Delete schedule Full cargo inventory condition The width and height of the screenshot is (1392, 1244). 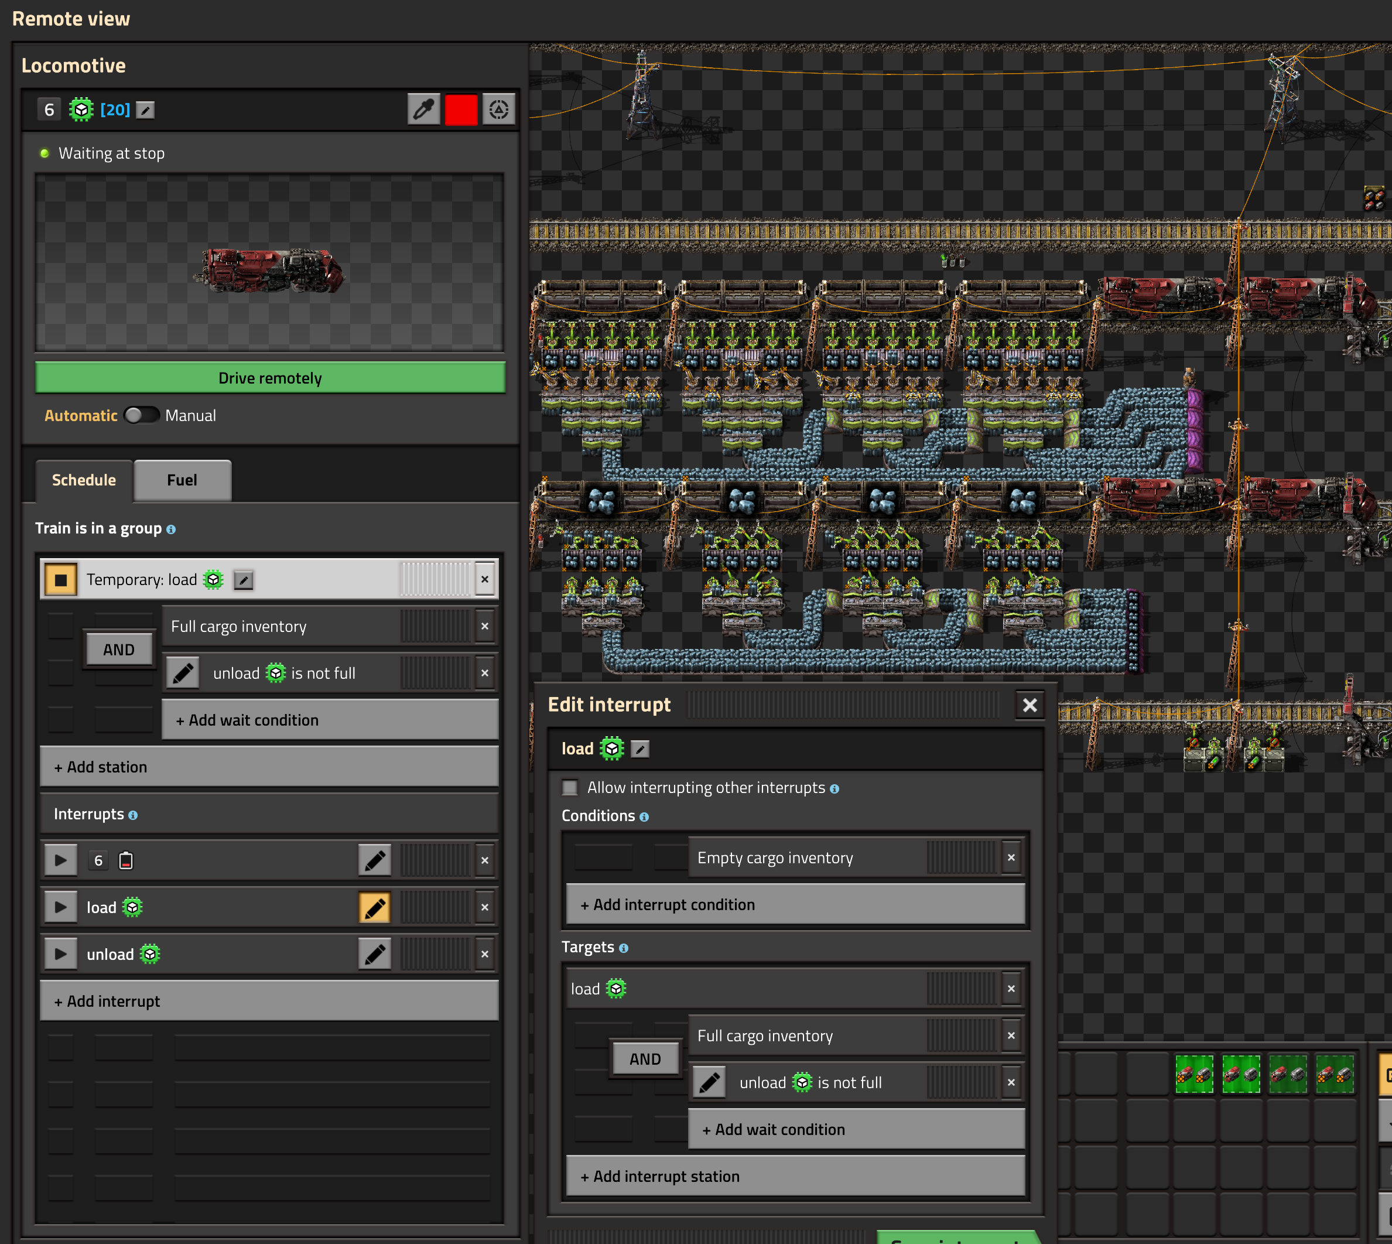tap(484, 627)
